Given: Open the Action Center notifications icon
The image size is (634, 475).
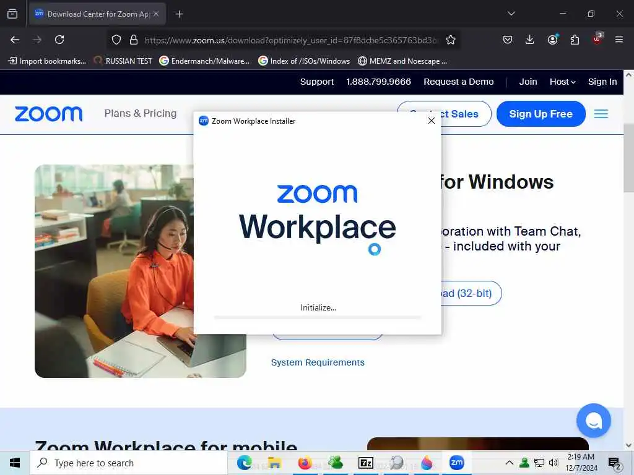Looking at the screenshot, I should click(x=615, y=463).
